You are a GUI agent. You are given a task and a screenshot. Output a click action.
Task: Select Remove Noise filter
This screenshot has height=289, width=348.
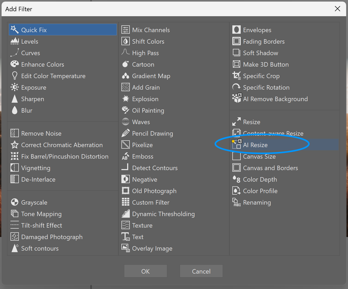[x=41, y=134]
